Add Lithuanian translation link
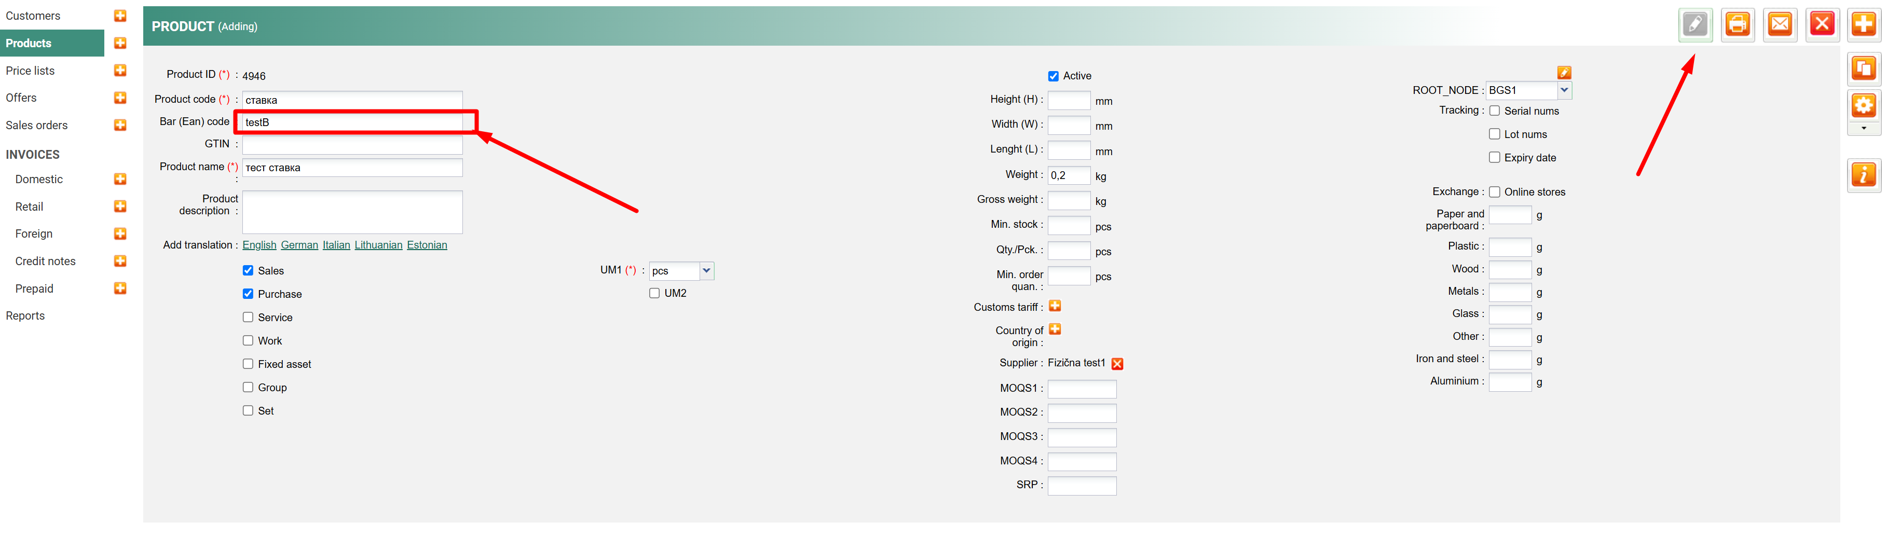Viewport: 1900px width, 536px height. click(x=378, y=245)
